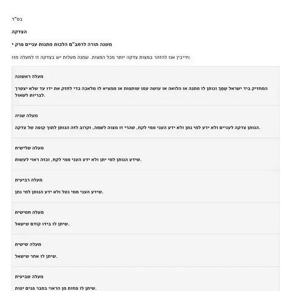Select the מעלה רביעית heading

point(28,180)
